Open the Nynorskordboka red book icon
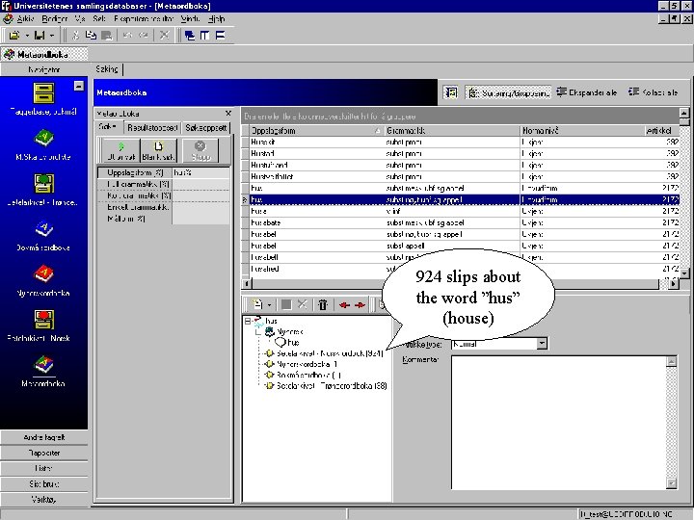Viewport: 694px width, 520px height. click(43, 274)
